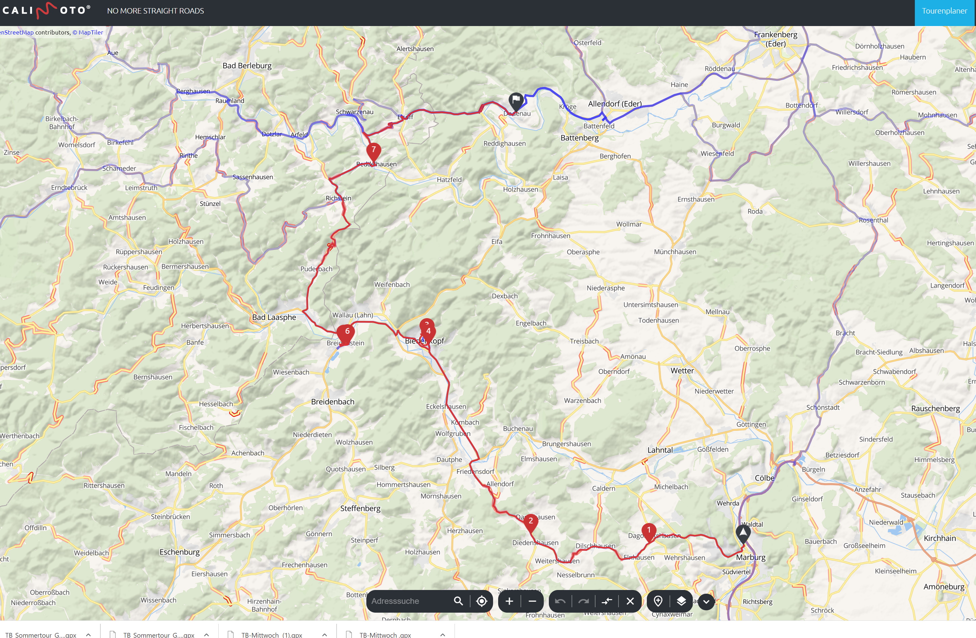Open the map layers selector

[681, 601]
